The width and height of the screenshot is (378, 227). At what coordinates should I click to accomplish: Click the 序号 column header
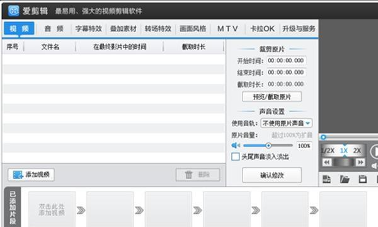point(13,47)
